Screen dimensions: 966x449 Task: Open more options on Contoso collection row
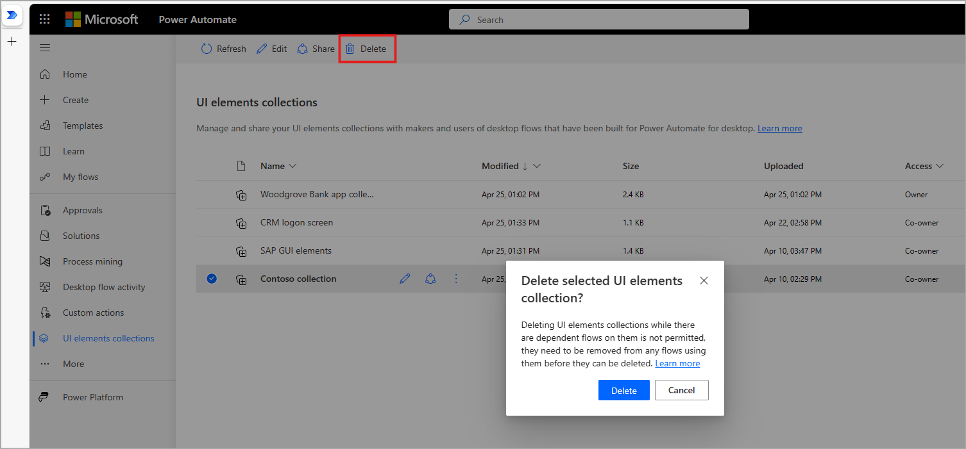pyautogui.click(x=456, y=279)
